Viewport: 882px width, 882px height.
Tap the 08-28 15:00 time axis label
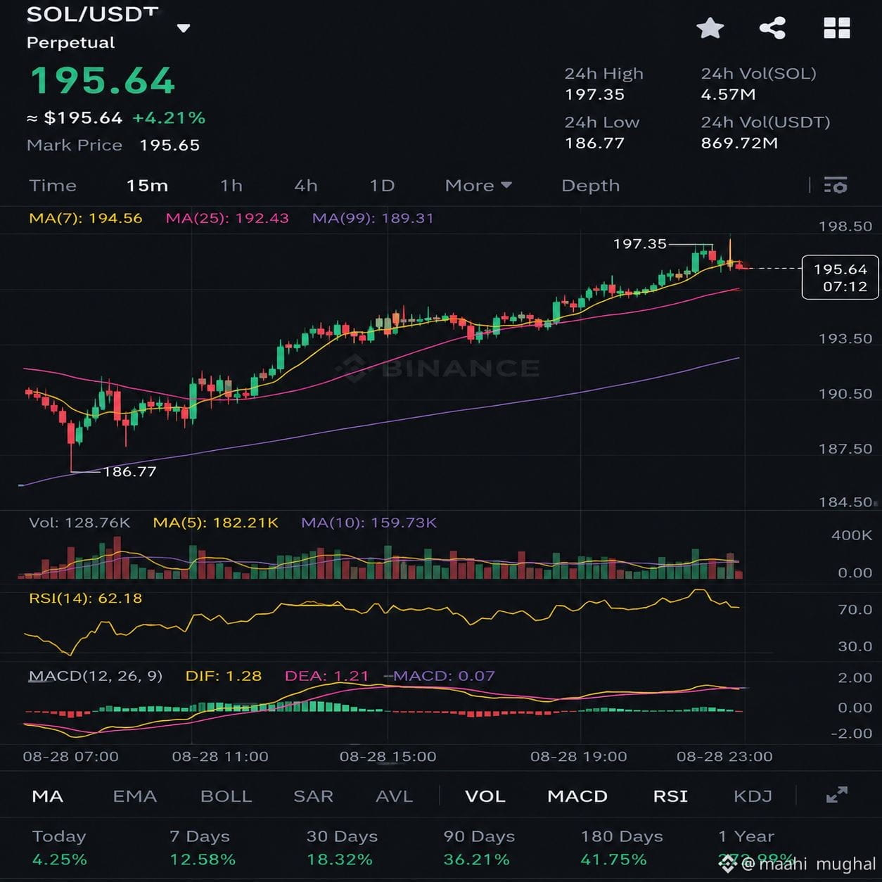coord(388,757)
